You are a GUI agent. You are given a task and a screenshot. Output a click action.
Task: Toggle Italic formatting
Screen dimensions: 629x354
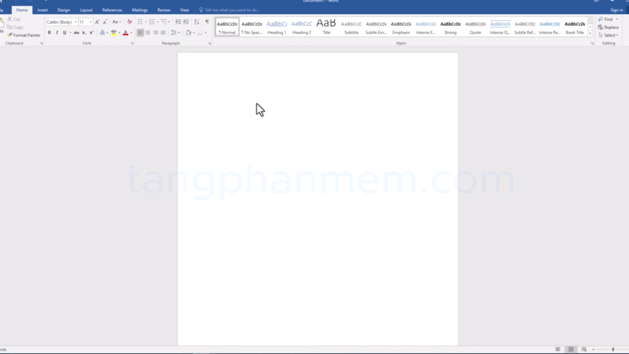57,33
